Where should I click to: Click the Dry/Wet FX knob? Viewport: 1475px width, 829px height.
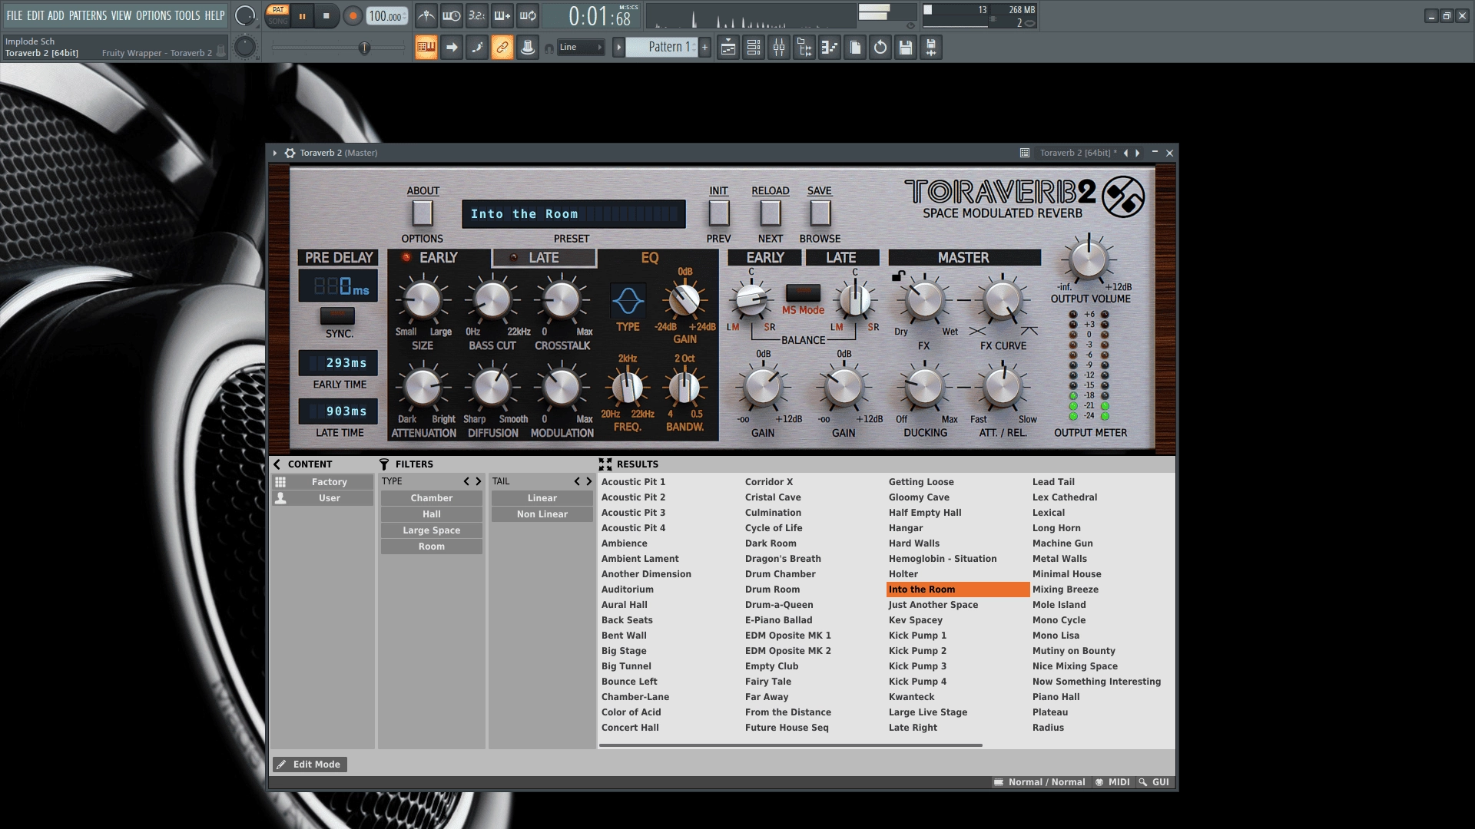tap(924, 300)
